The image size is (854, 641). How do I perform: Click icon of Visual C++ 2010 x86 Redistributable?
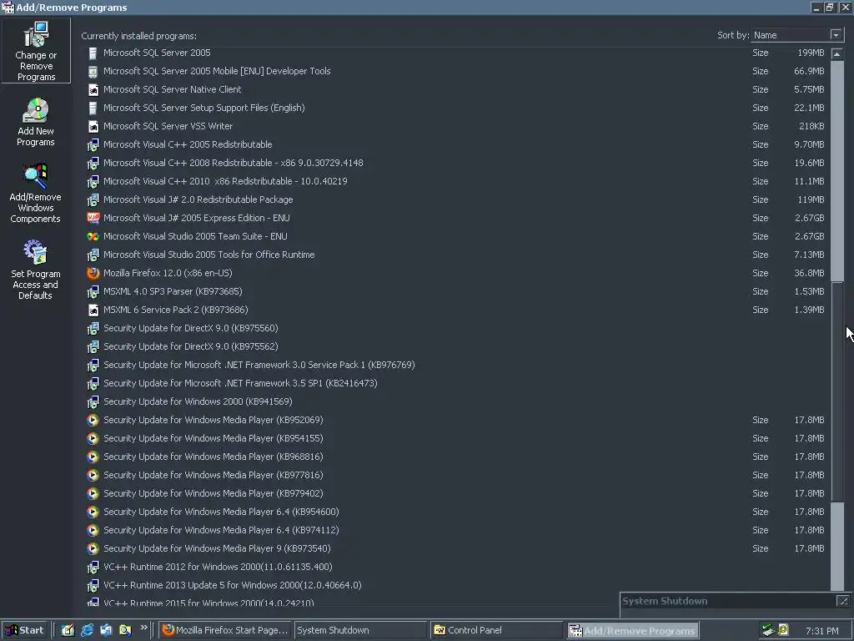coord(93,181)
